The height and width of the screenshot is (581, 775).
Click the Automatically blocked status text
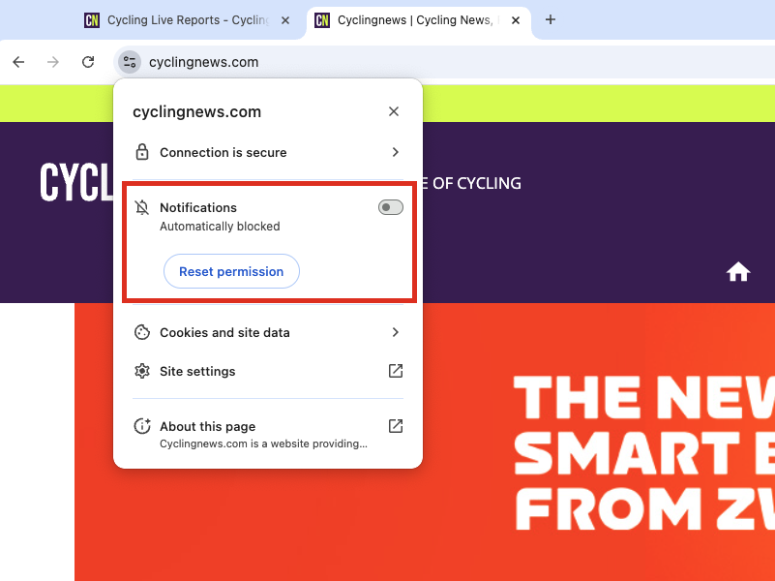tap(220, 227)
